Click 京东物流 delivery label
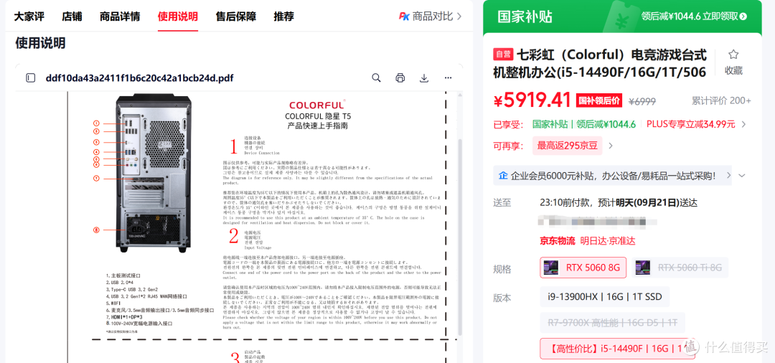 [x=558, y=241]
